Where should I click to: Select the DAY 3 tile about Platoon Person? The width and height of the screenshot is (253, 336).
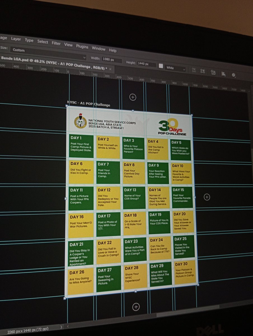133,148
